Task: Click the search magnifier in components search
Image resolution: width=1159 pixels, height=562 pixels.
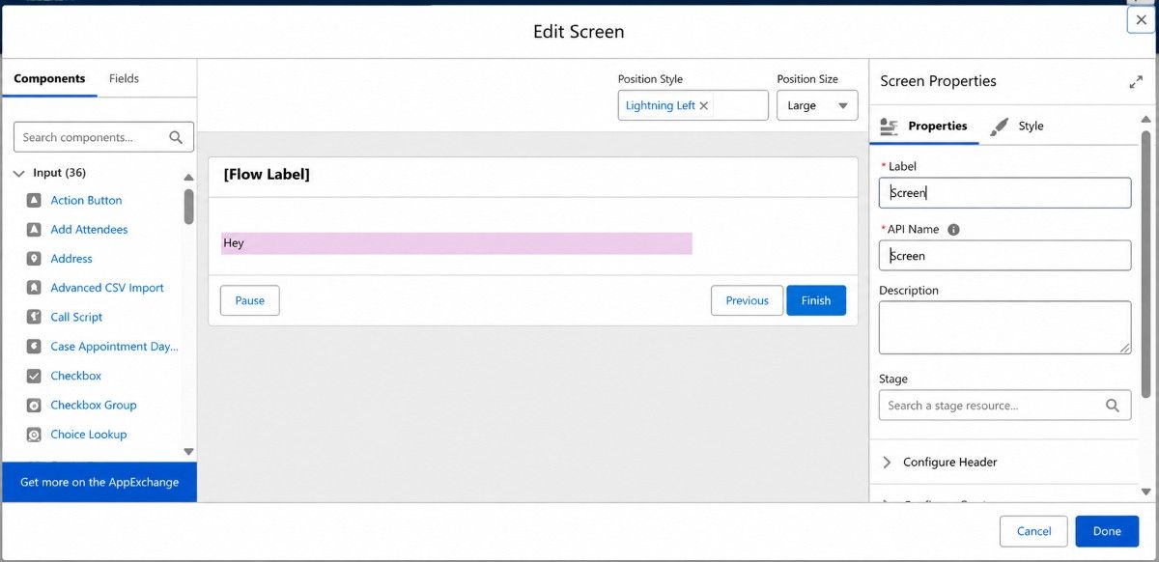Action: (x=176, y=137)
